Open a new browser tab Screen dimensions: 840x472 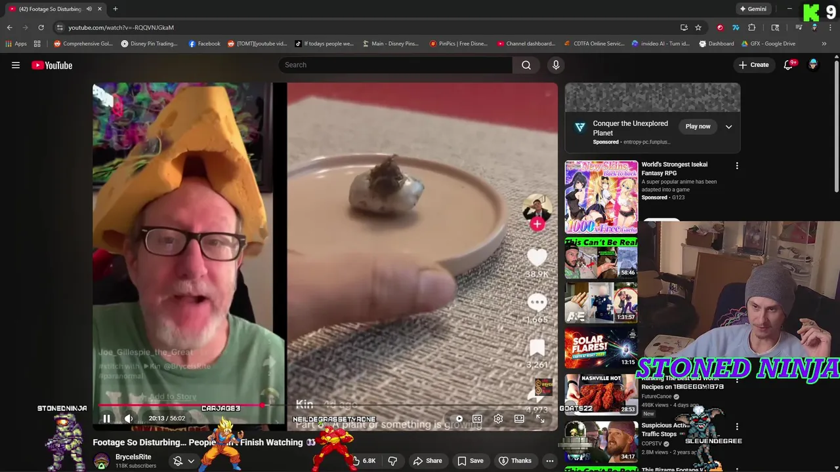pos(115,9)
